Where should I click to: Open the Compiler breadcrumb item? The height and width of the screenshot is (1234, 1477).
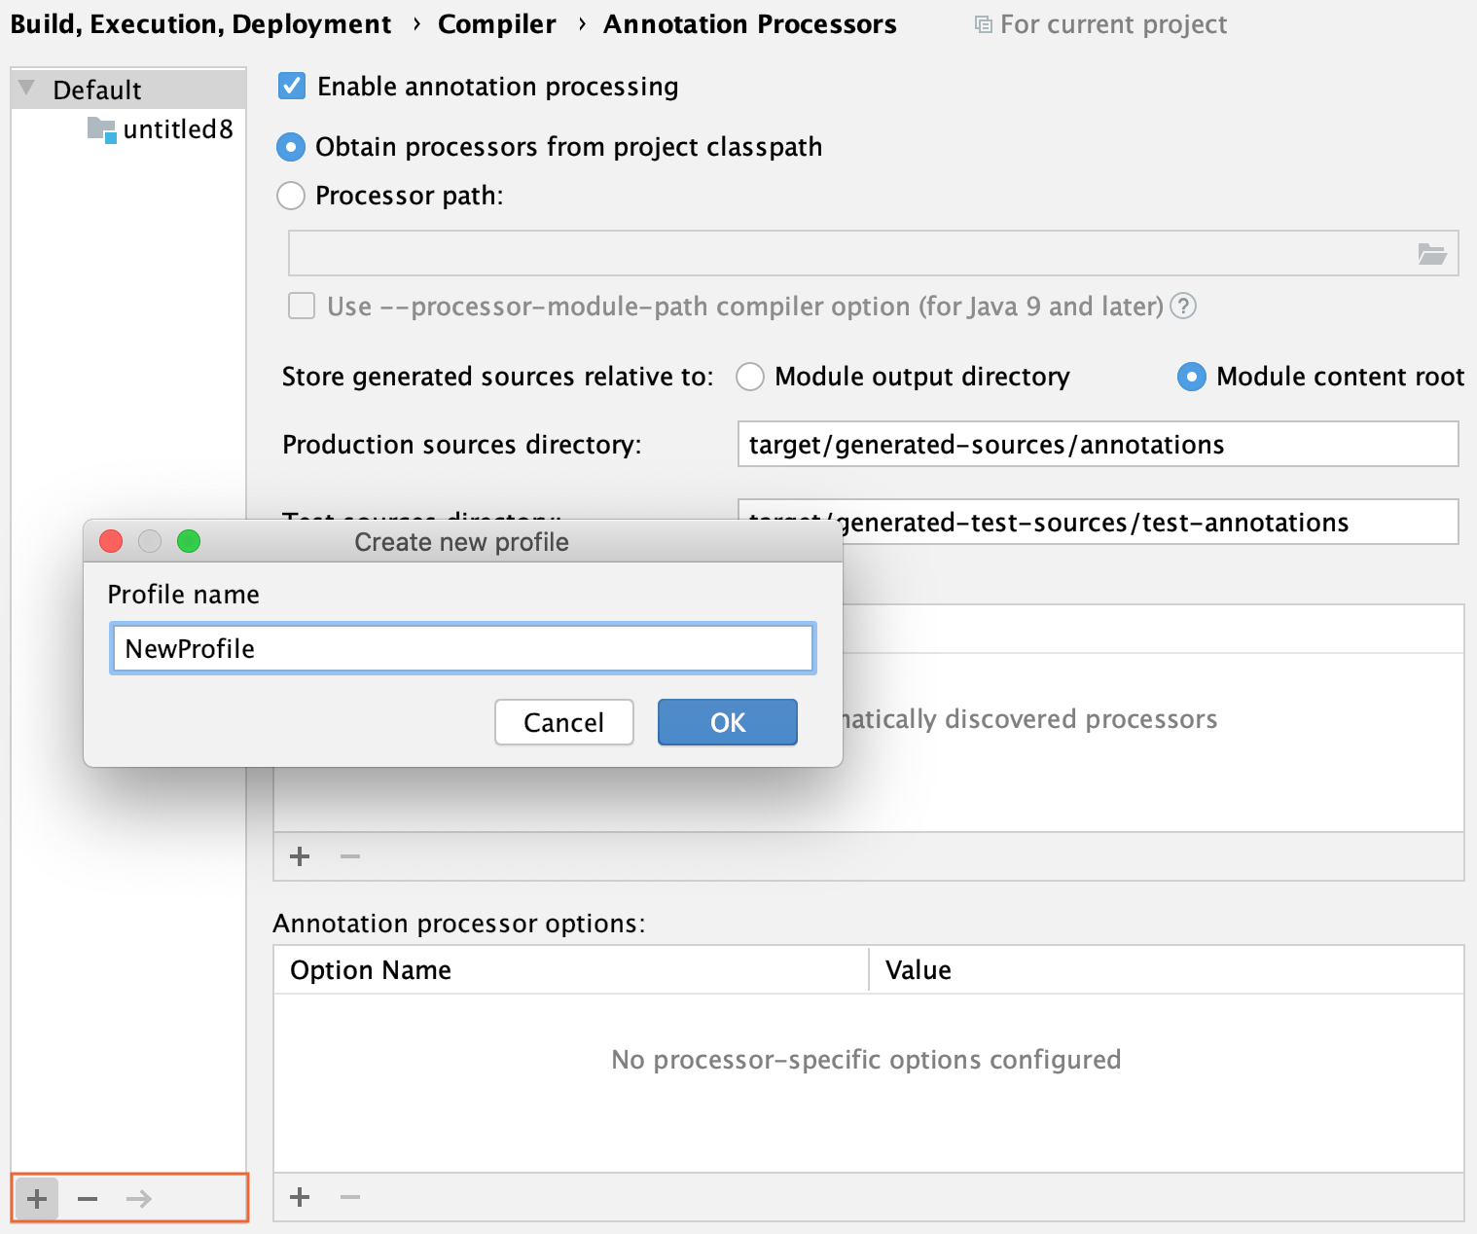[496, 24]
